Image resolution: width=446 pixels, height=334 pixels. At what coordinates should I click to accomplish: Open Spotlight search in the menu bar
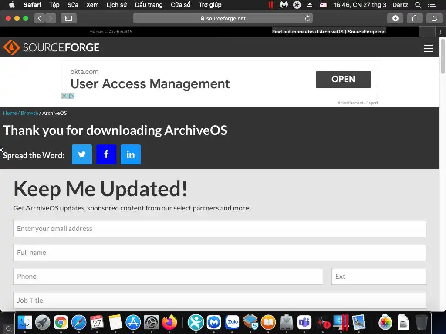click(x=418, y=4)
